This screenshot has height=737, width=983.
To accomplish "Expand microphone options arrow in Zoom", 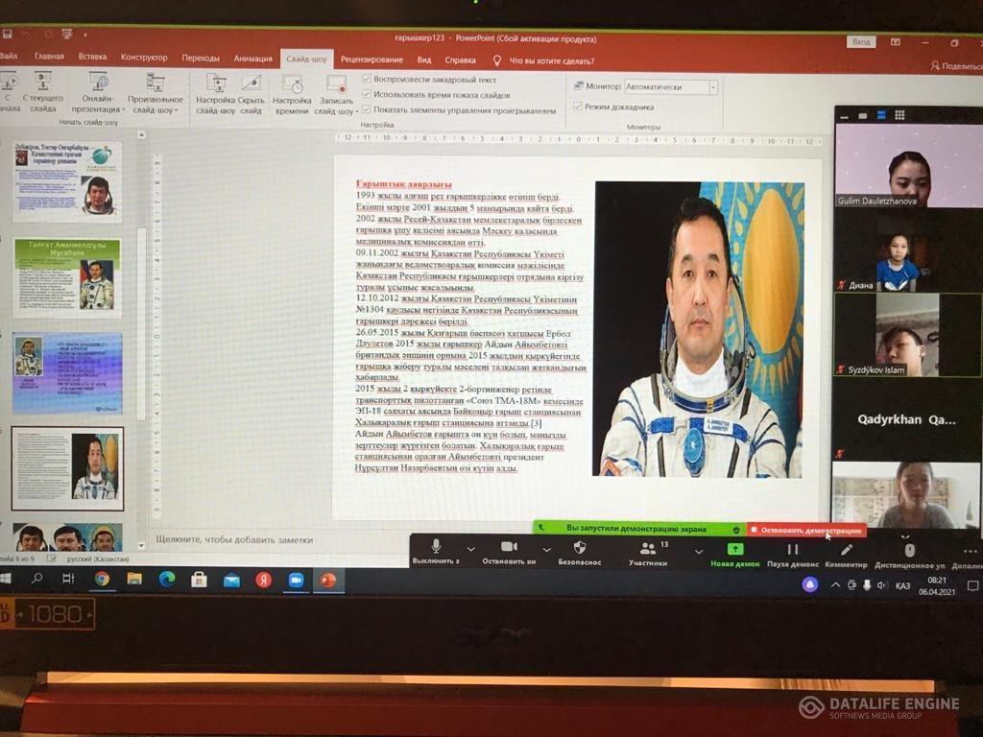I will pos(470,550).
